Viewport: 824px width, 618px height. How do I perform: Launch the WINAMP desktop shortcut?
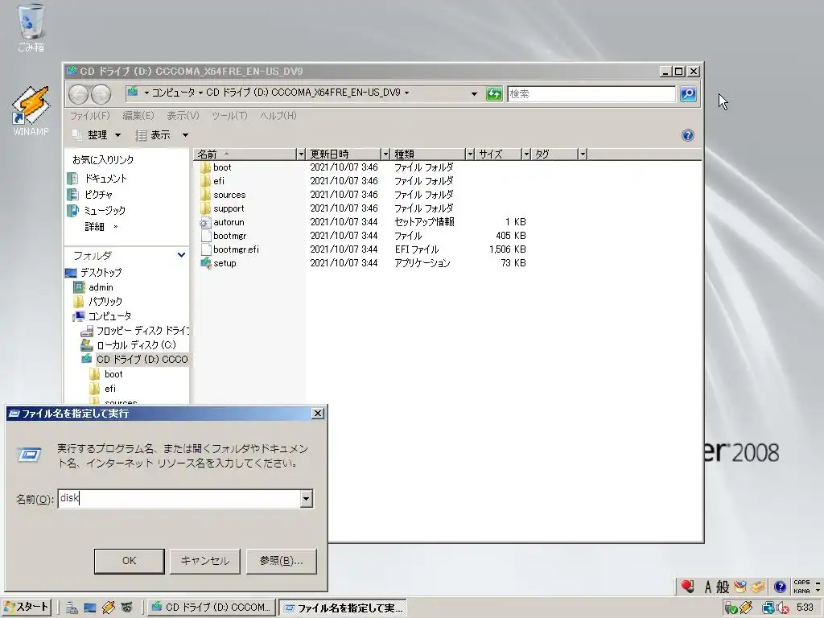(31, 111)
